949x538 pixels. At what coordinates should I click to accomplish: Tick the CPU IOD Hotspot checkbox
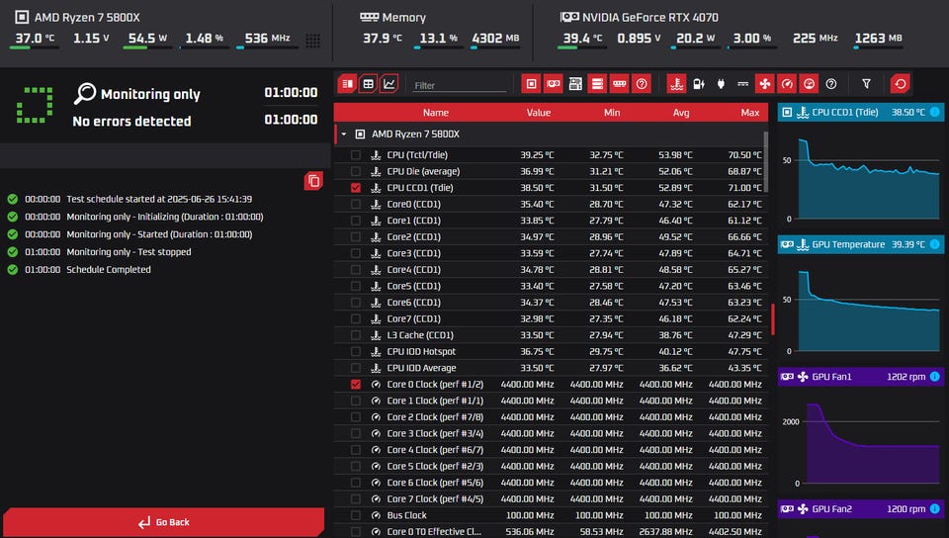pyautogui.click(x=356, y=352)
